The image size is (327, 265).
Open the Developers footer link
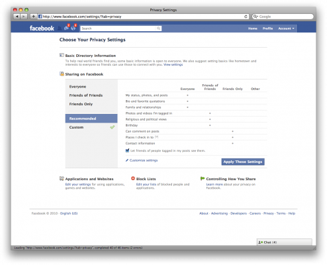(238, 213)
